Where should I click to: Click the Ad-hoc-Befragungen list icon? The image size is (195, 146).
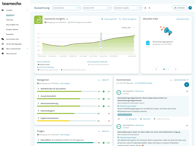3,44
